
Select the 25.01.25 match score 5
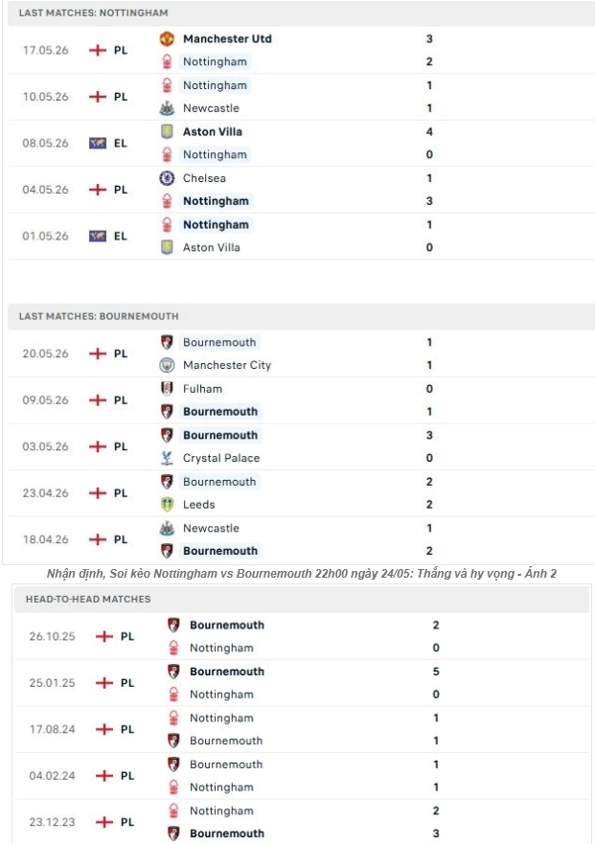pyautogui.click(x=436, y=672)
